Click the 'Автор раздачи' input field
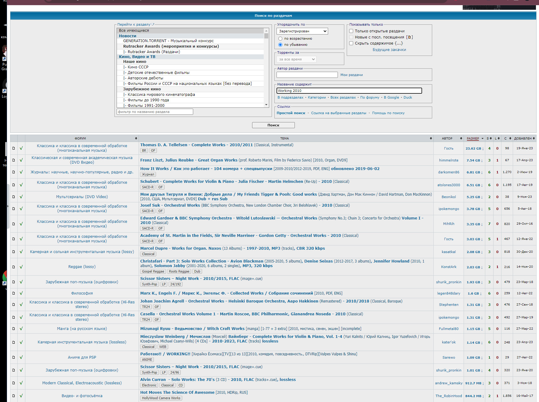This screenshot has height=402, width=539. [x=307, y=75]
